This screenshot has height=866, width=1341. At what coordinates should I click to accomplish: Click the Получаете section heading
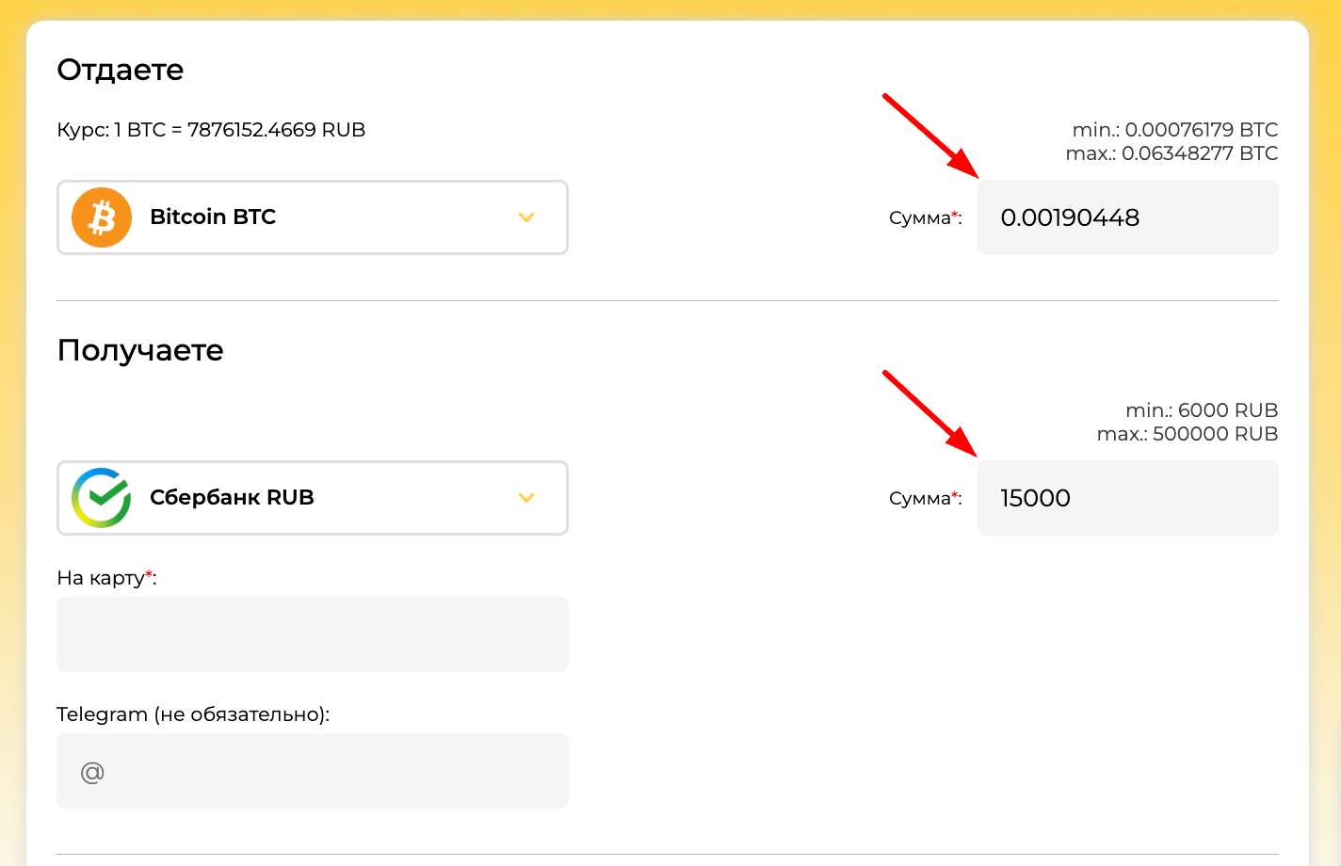[140, 350]
